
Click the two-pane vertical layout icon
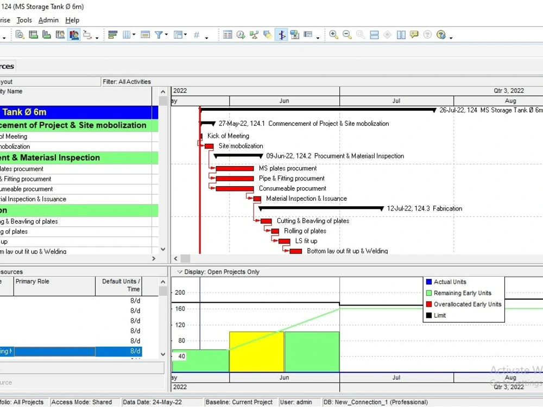(x=401, y=35)
